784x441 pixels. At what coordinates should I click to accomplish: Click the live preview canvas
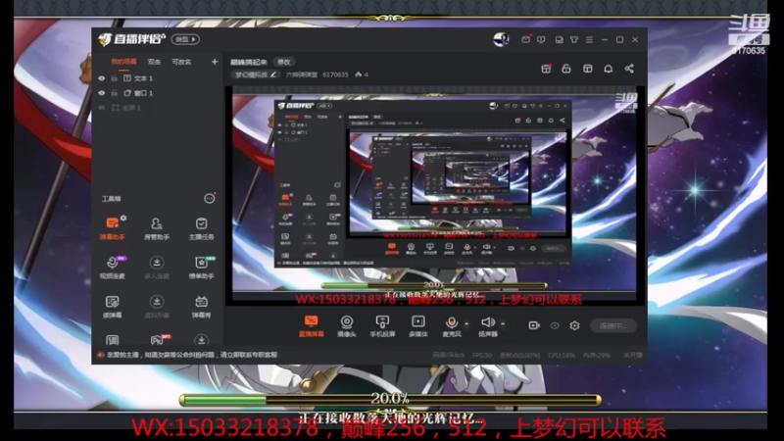click(x=434, y=195)
